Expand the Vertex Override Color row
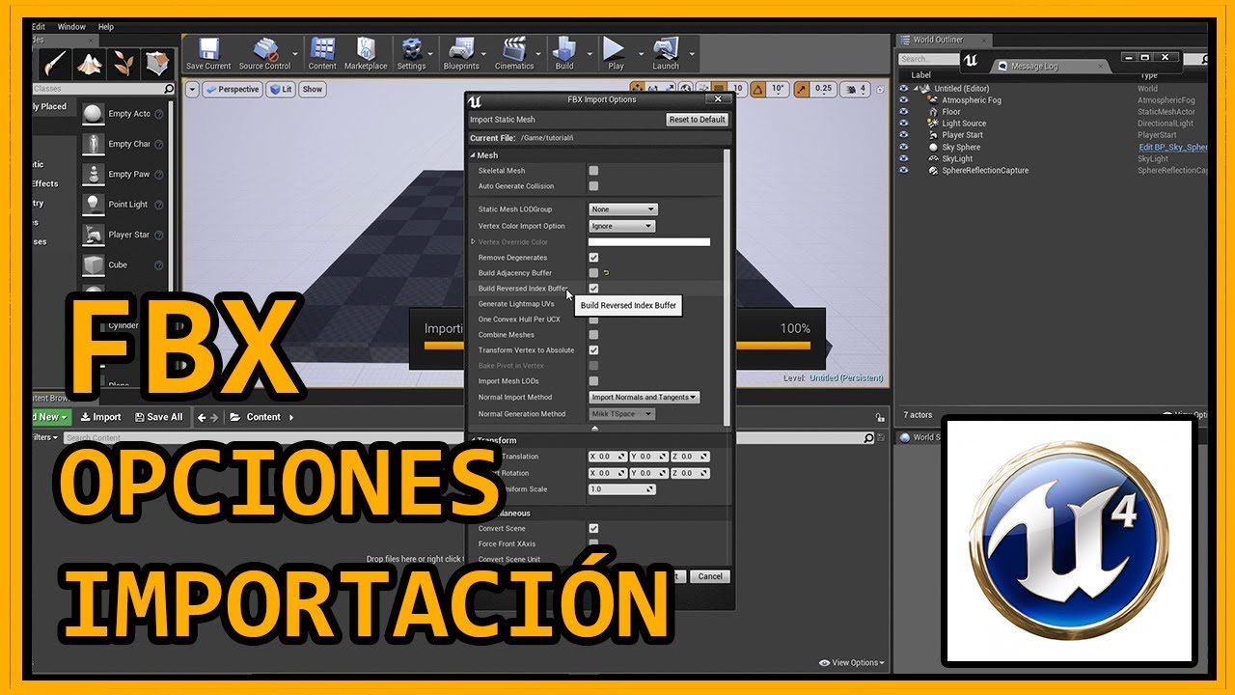This screenshot has height=695, width=1235. [x=473, y=241]
